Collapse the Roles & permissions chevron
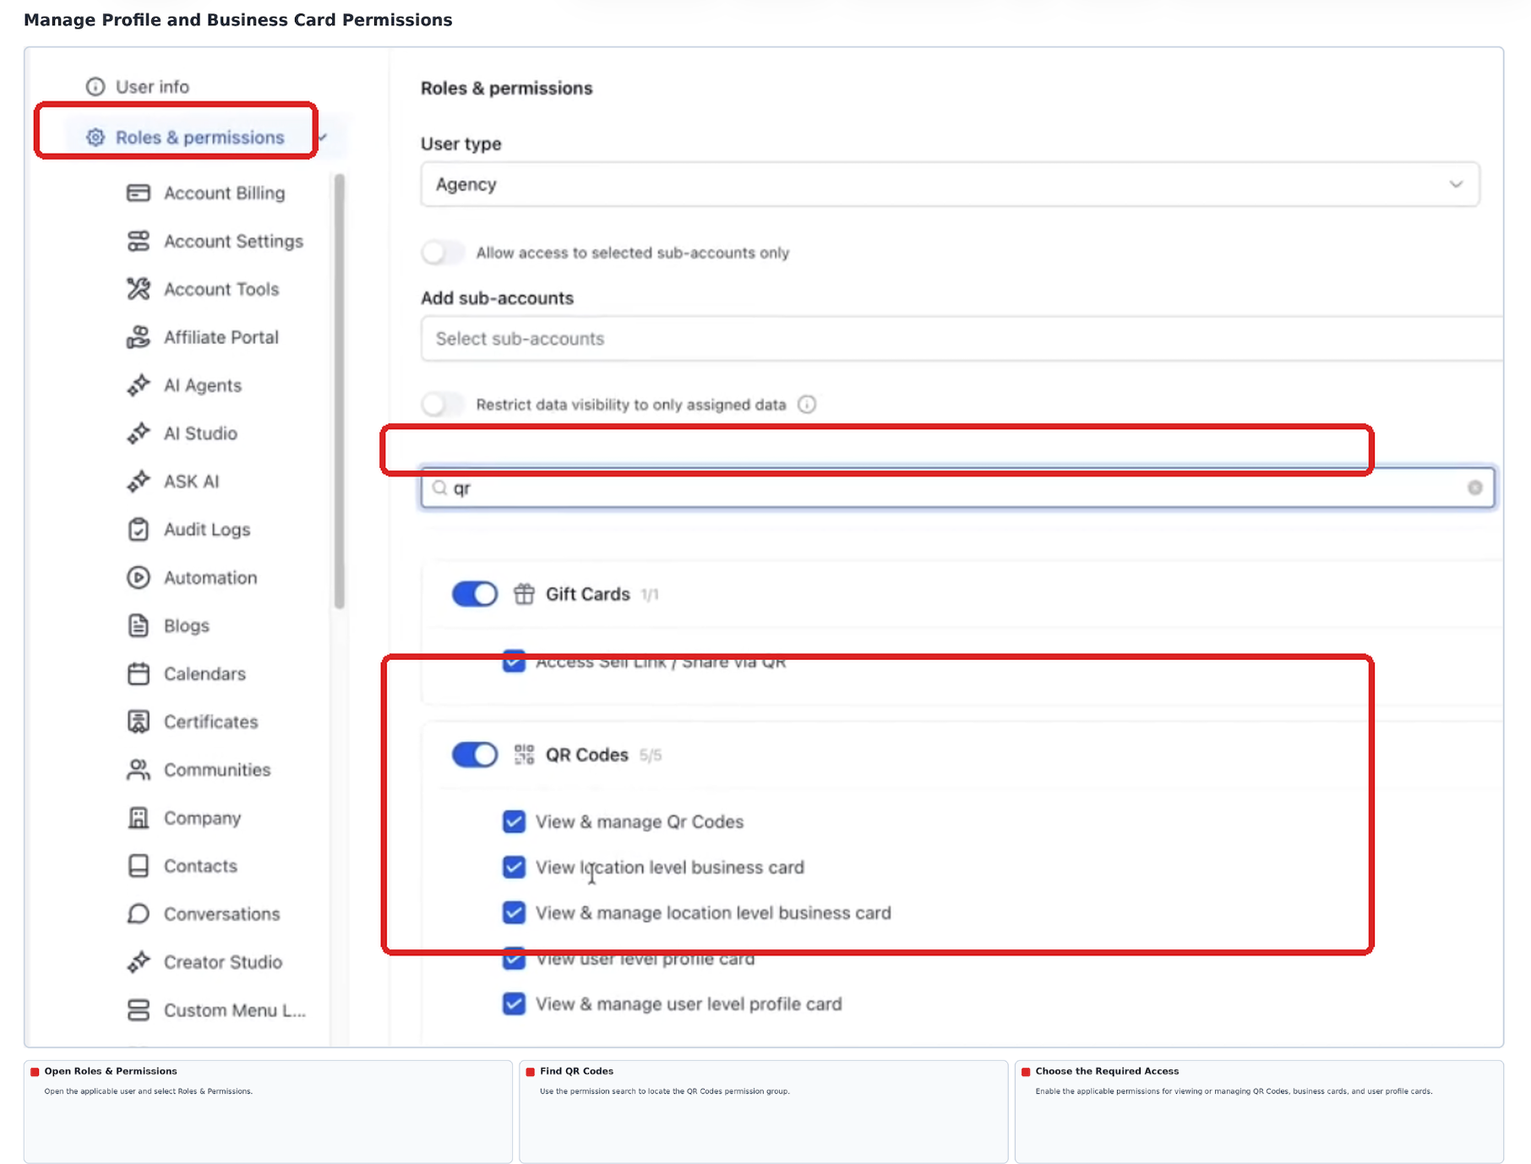The height and width of the screenshot is (1164, 1531). (323, 137)
